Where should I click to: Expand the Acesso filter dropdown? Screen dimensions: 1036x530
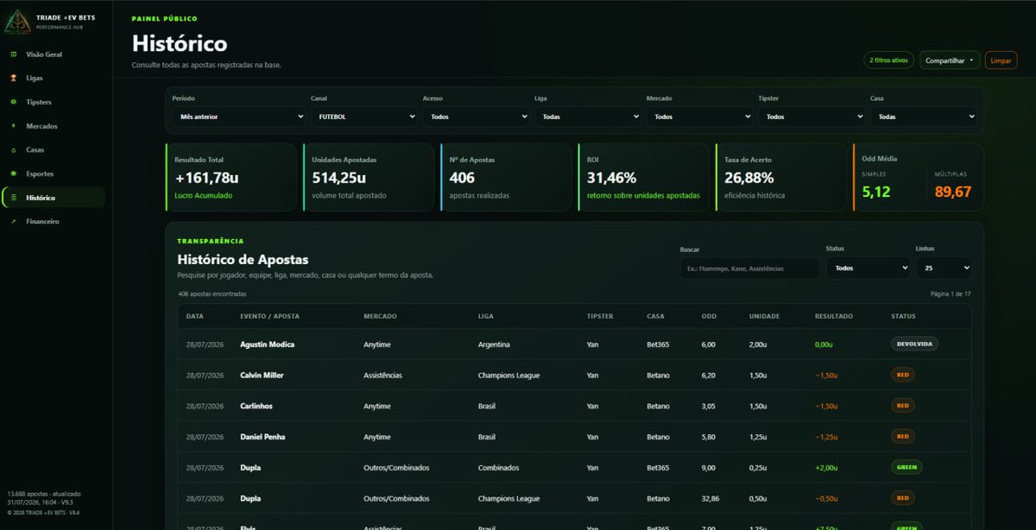click(477, 117)
